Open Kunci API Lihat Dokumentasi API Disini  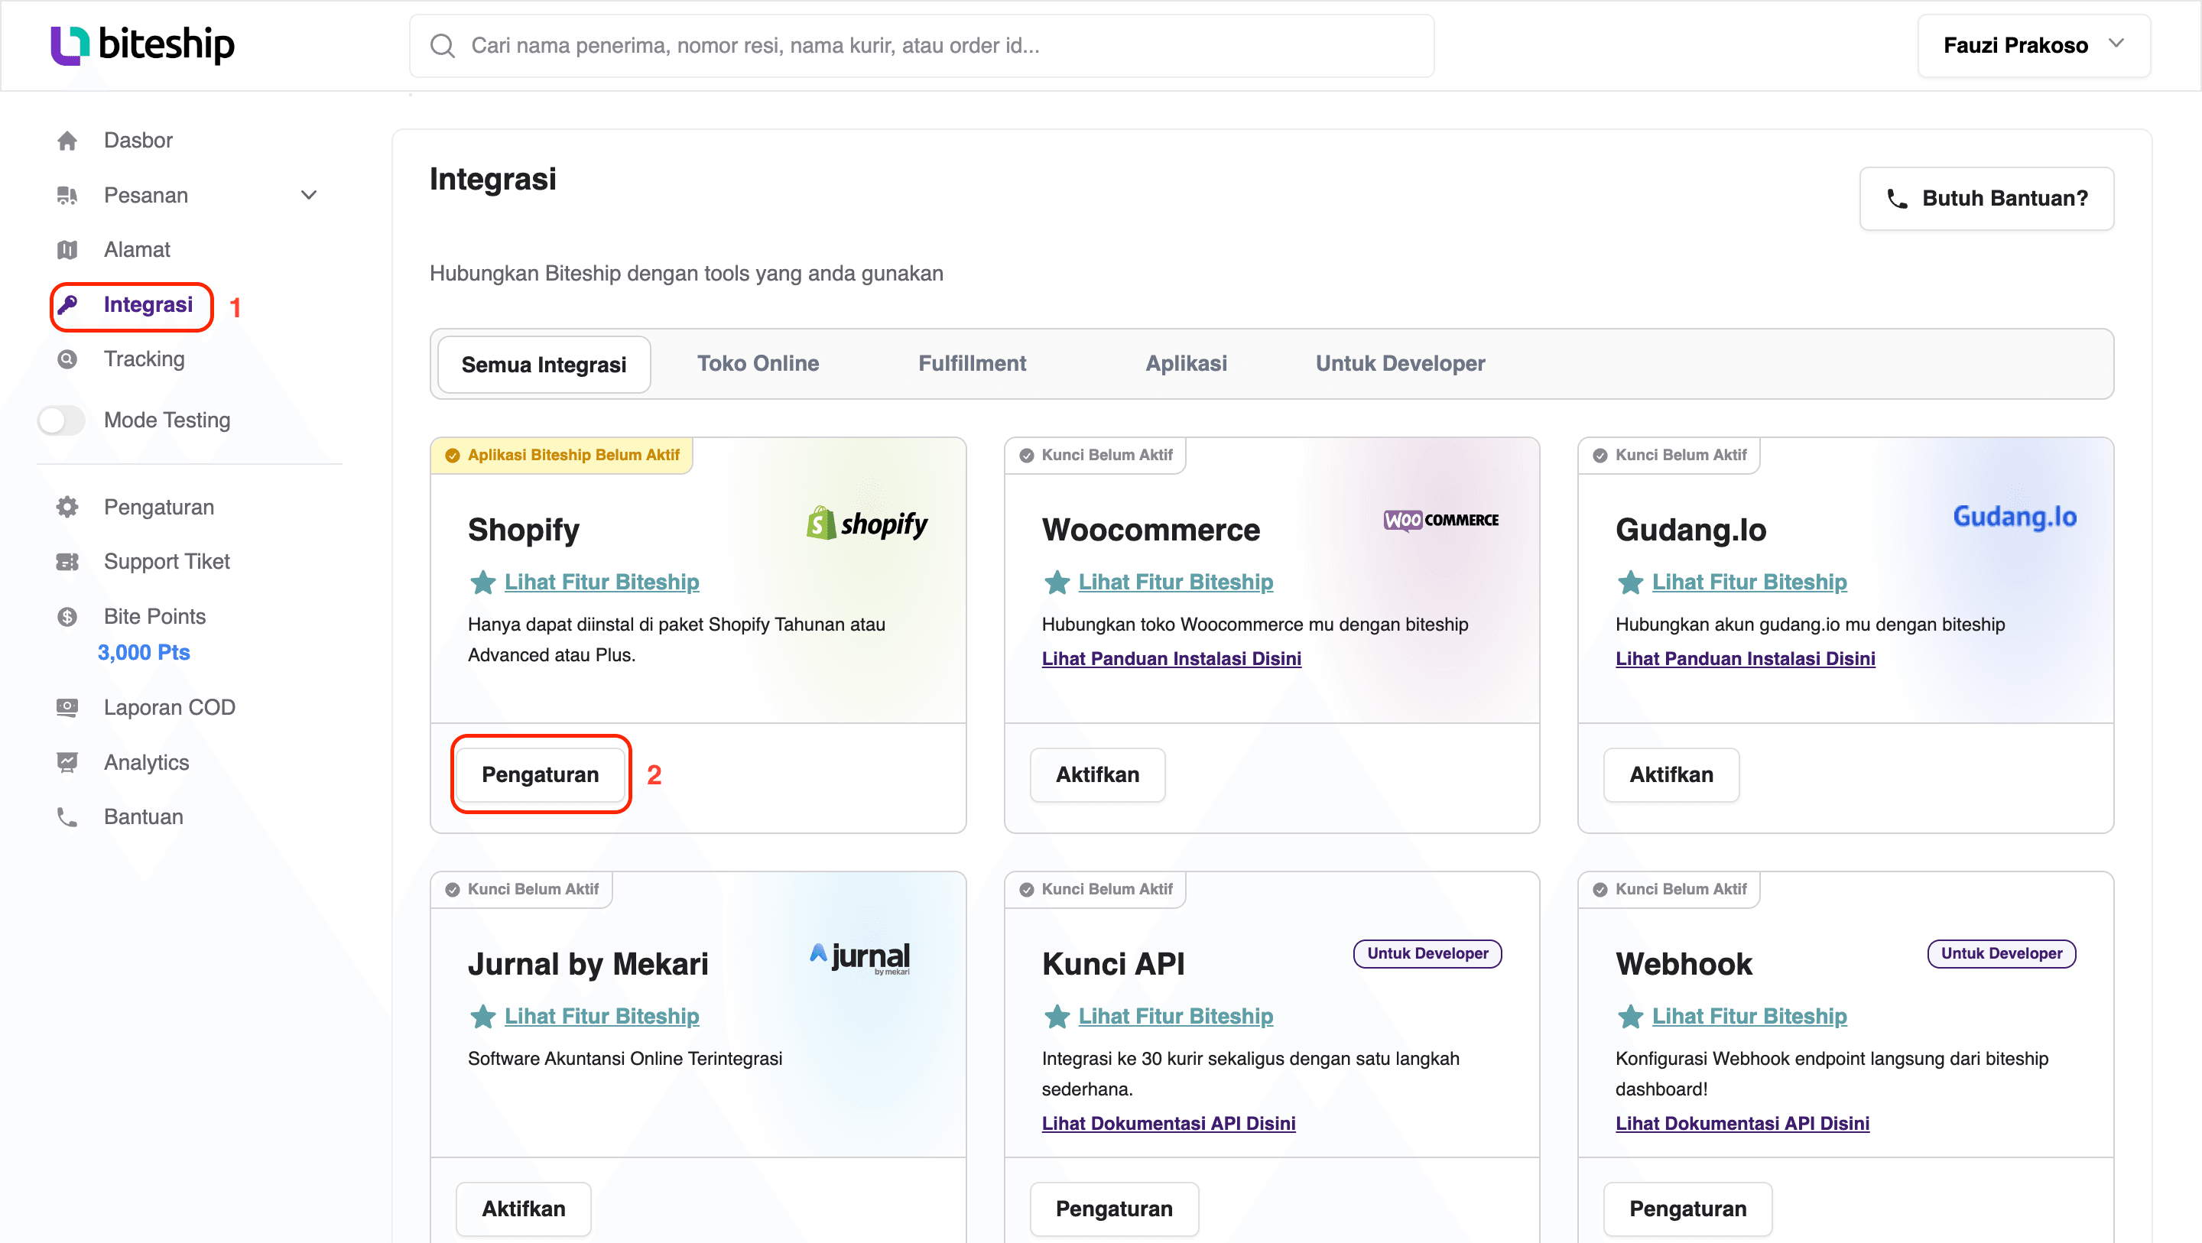click(x=1168, y=1123)
